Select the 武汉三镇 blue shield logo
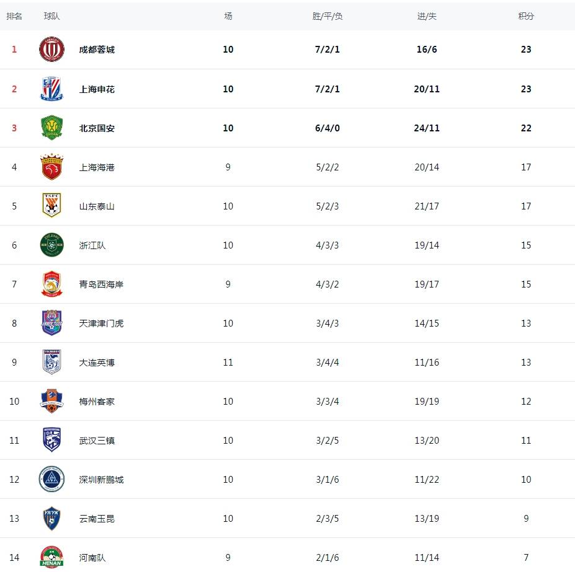The width and height of the screenshot is (575, 572). (x=51, y=441)
